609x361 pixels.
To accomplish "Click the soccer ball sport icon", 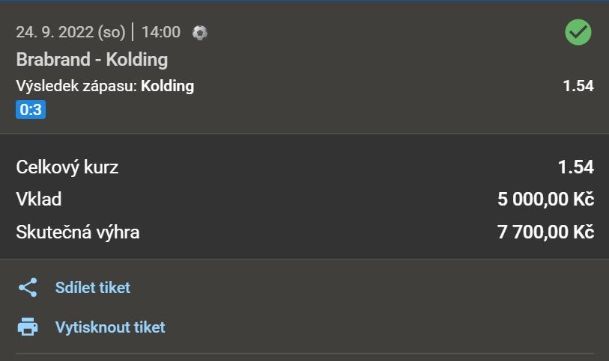I will pos(200,32).
